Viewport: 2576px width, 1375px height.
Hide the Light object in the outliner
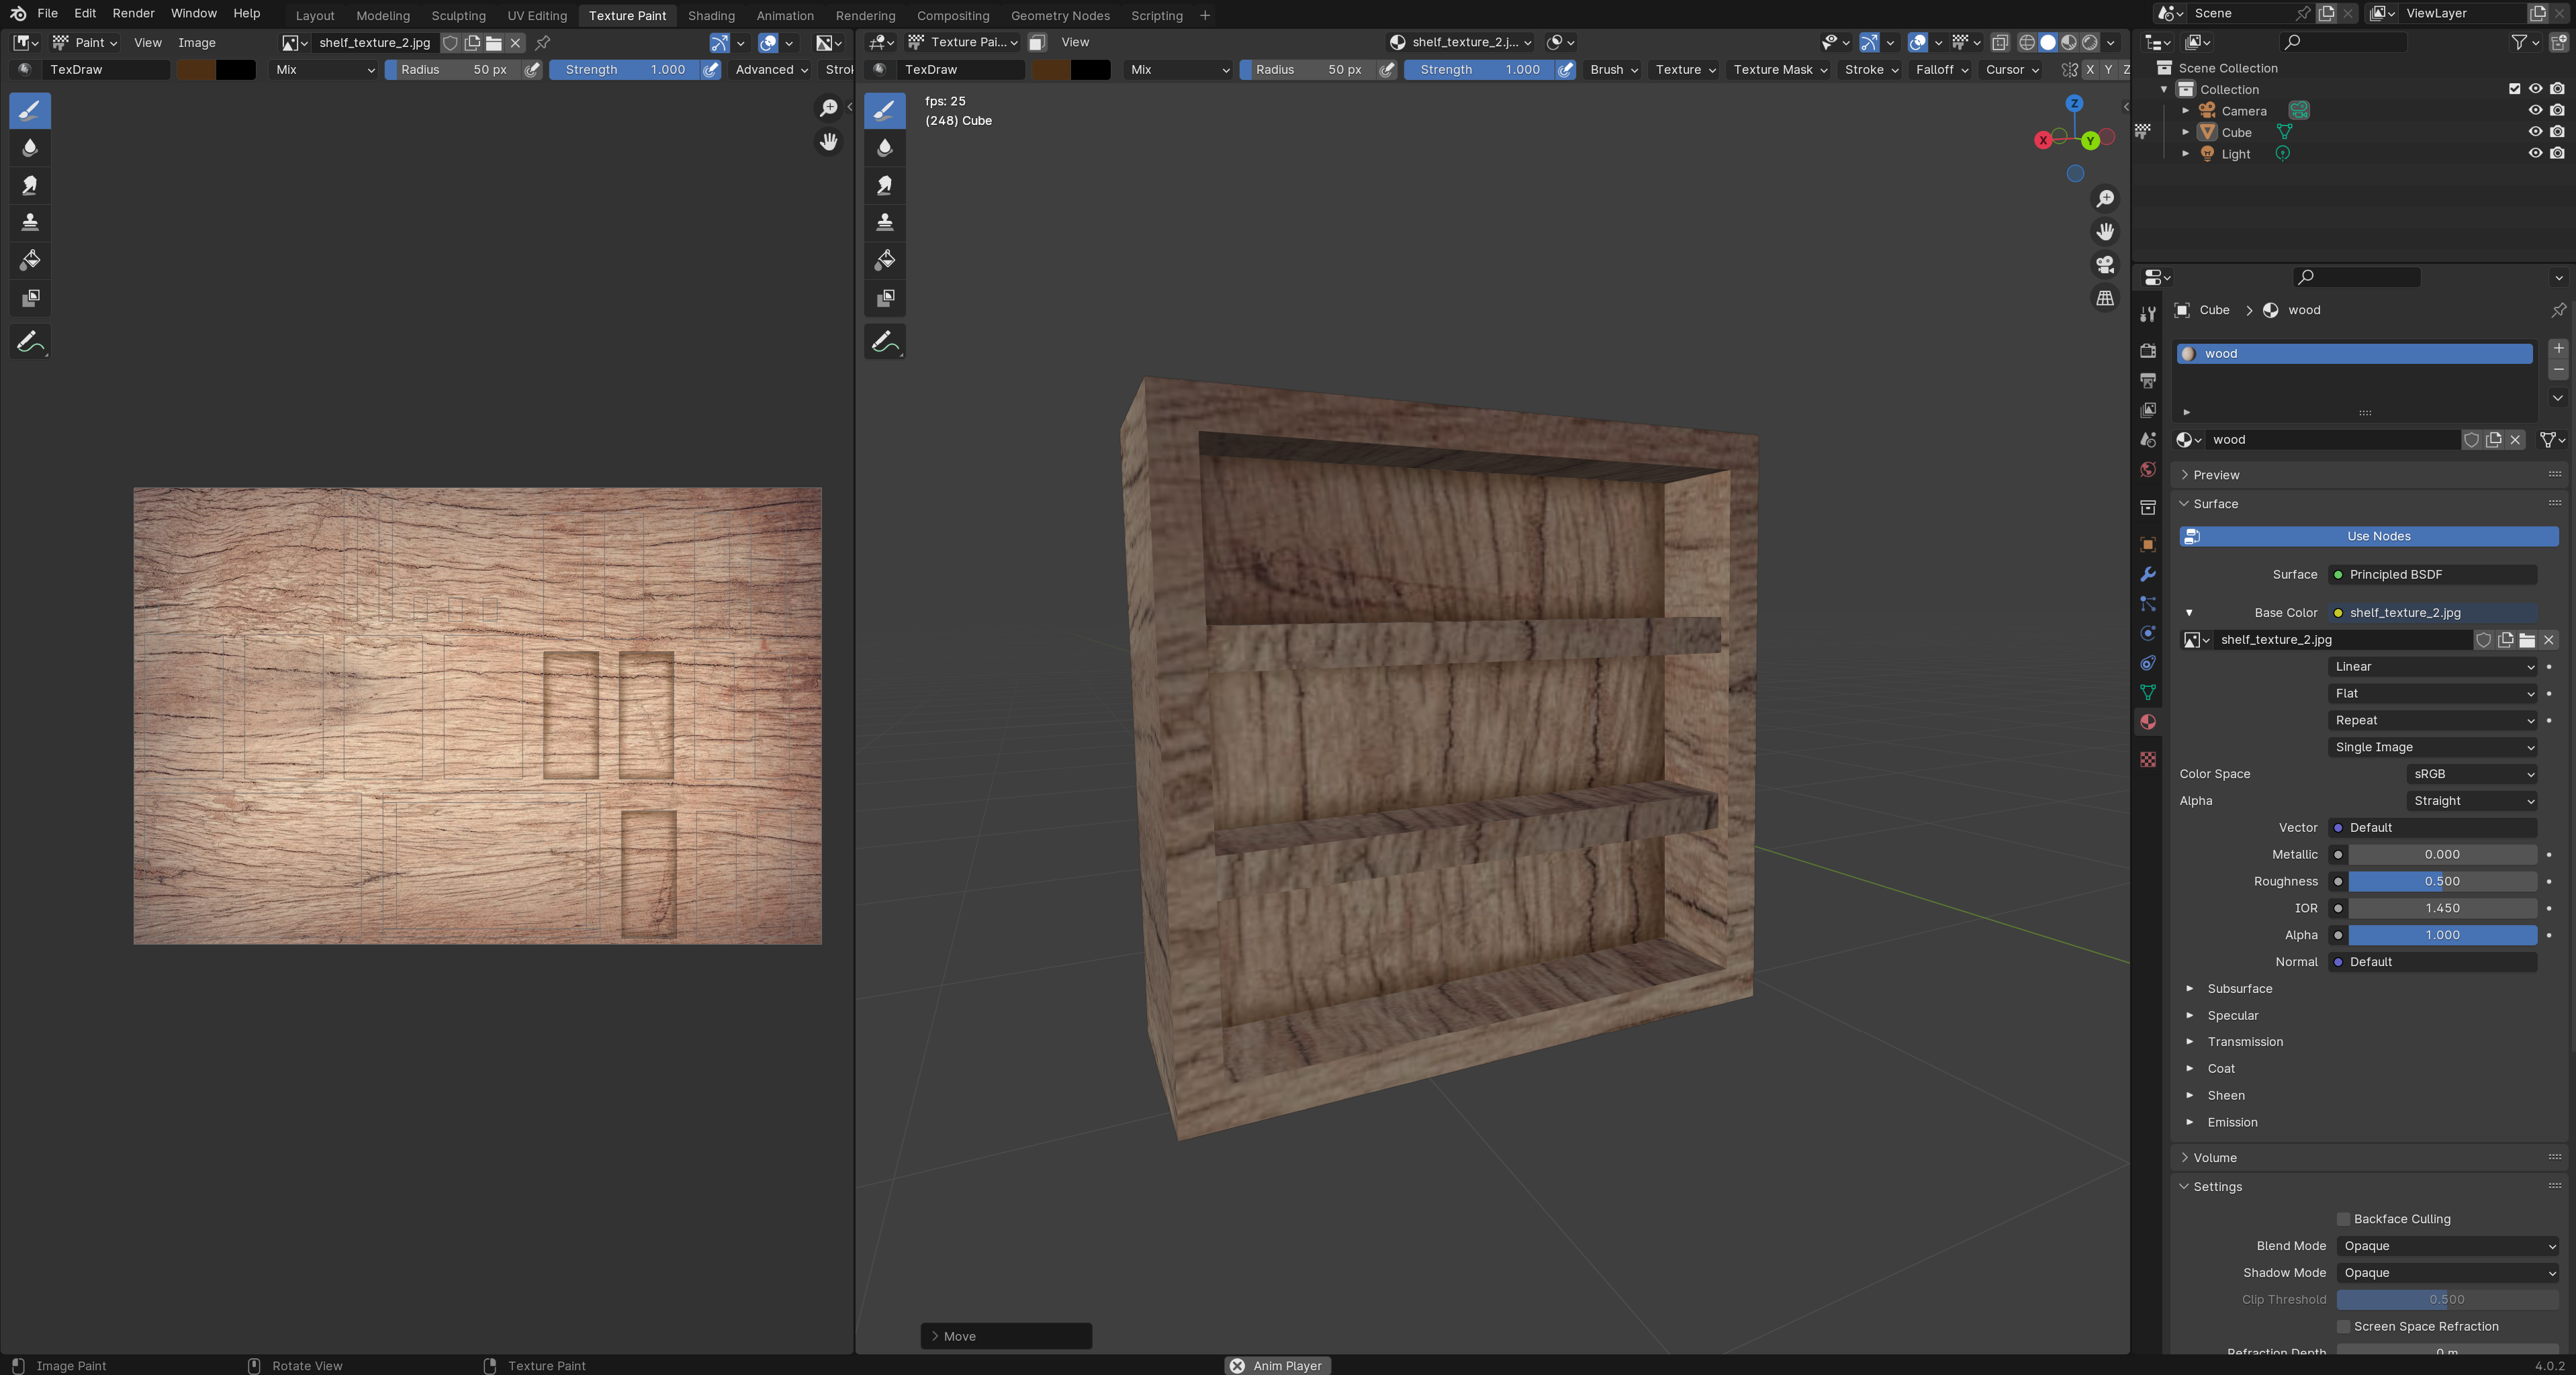point(2535,154)
